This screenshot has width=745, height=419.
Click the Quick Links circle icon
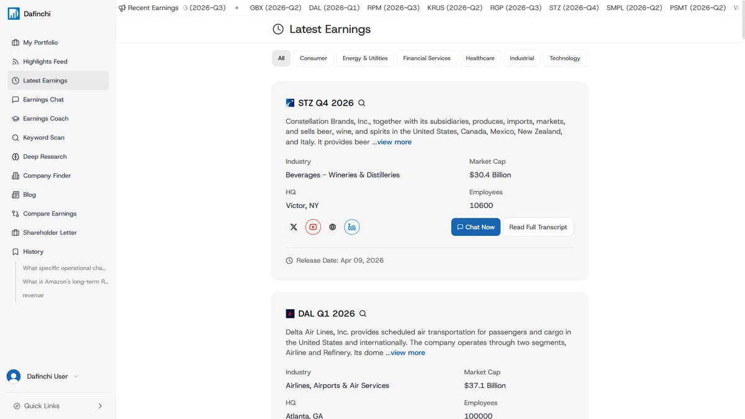17,406
